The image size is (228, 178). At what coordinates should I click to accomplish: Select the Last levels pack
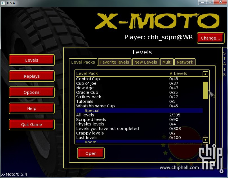[x=139, y=138]
